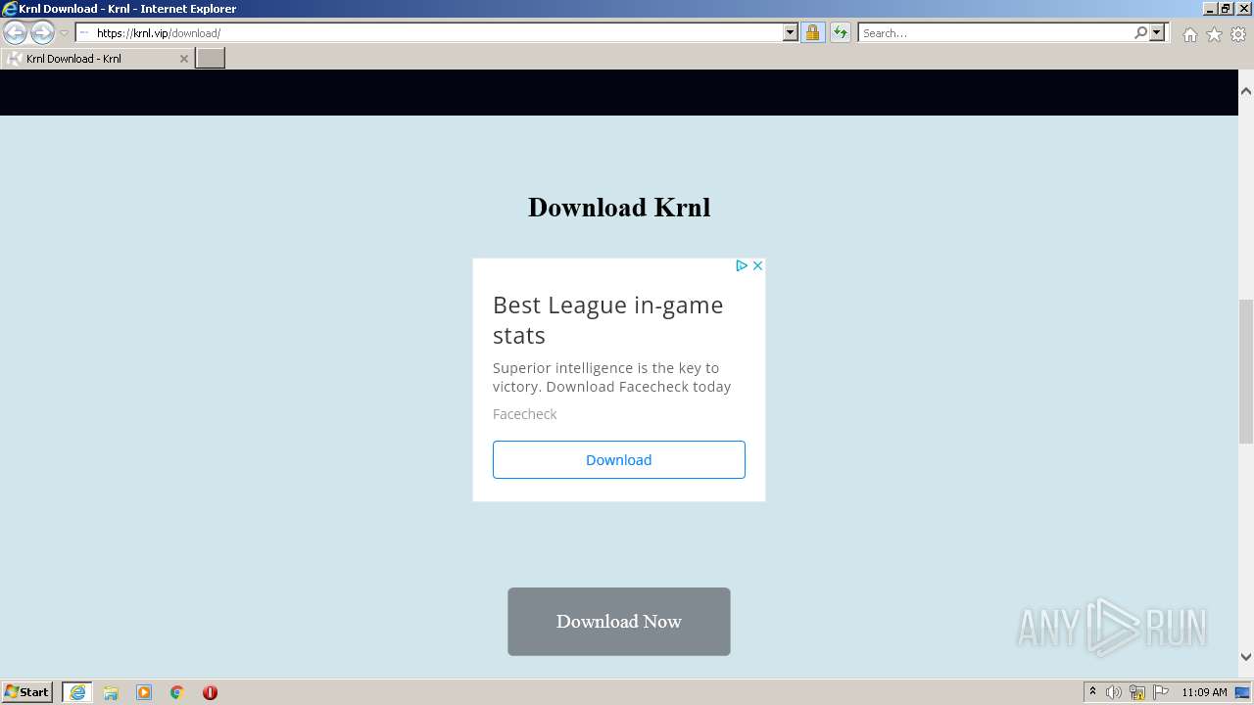Open the red antivirus taskbar icon
The width and height of the screenshot is (1254, 705).
click(210, 692)
